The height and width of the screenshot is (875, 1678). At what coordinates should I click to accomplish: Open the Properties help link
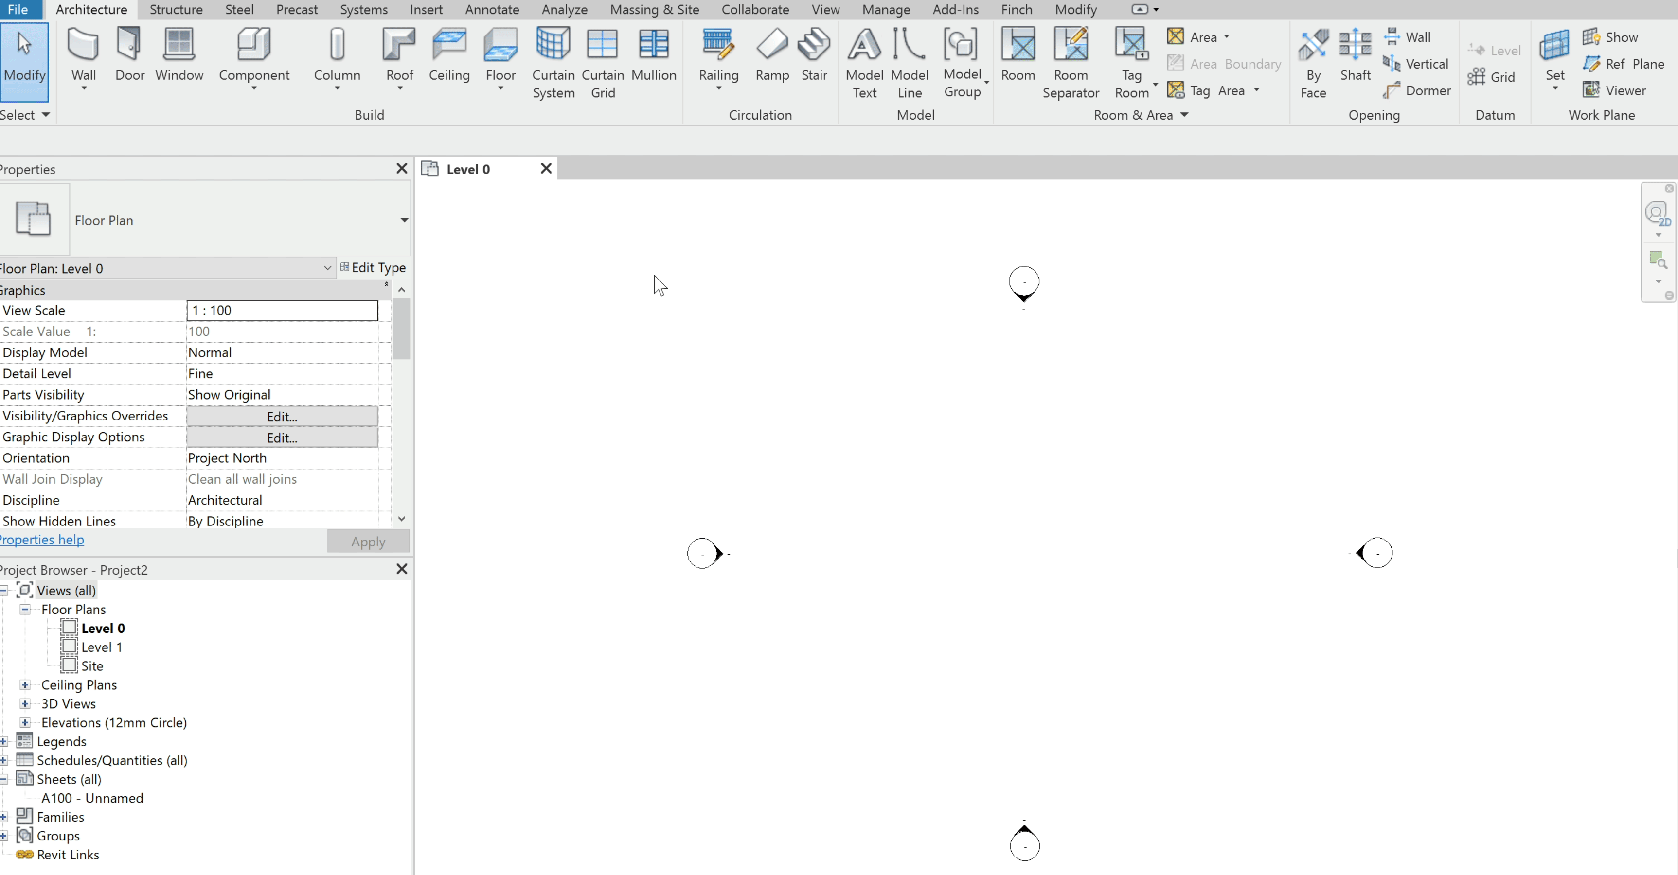[42, 540]
